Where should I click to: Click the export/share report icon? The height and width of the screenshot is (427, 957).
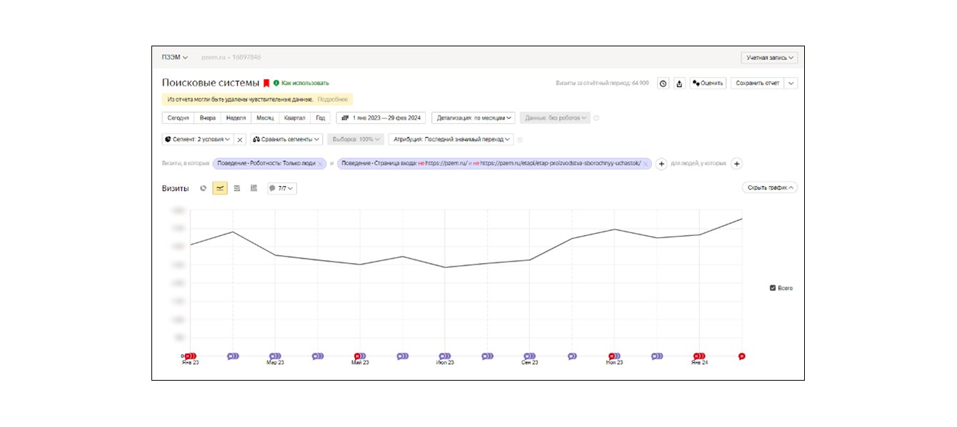(679, 83)
